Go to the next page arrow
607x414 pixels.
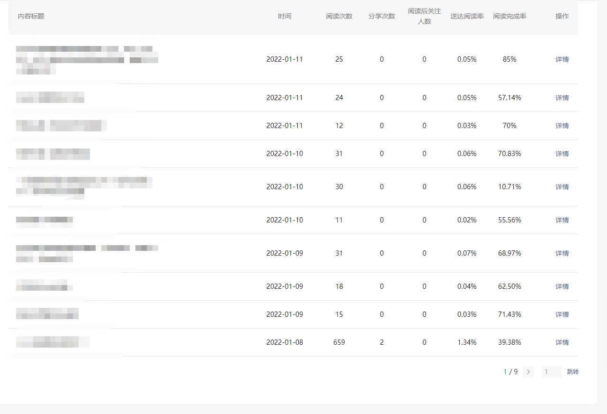click(528, 372)
